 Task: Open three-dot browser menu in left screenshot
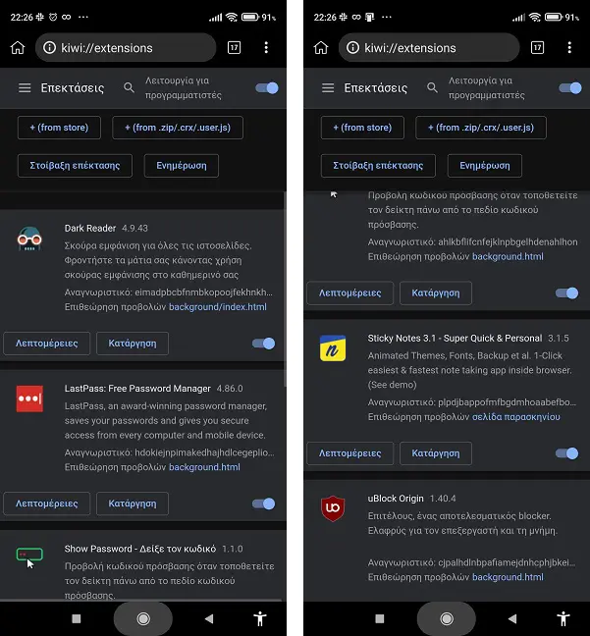click(266, 48)
